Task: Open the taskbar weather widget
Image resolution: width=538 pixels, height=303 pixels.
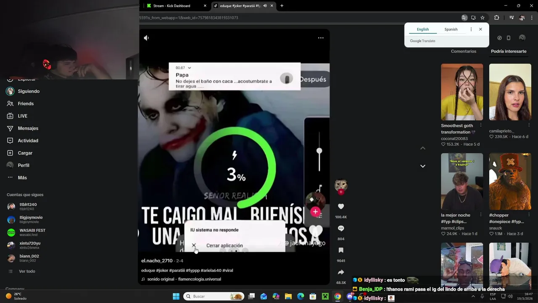Action: [16, 296]
